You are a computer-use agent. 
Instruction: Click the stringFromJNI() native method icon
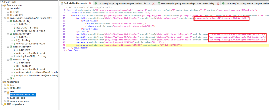coord(14,56)
